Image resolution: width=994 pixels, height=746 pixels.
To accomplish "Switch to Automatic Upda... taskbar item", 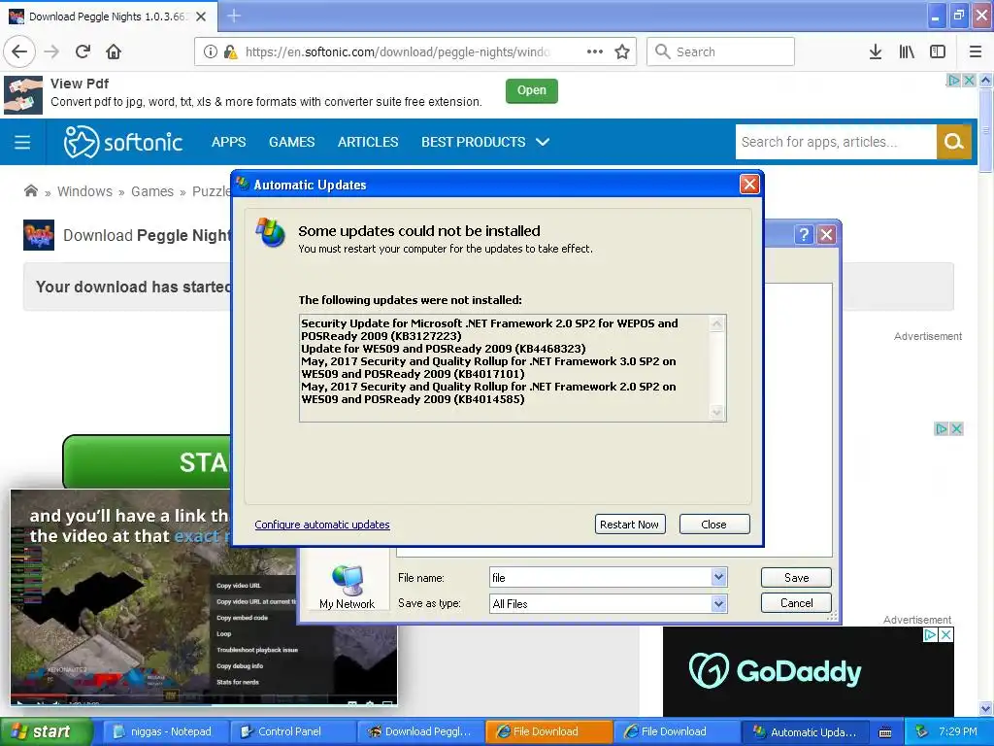I will point(805,732).
